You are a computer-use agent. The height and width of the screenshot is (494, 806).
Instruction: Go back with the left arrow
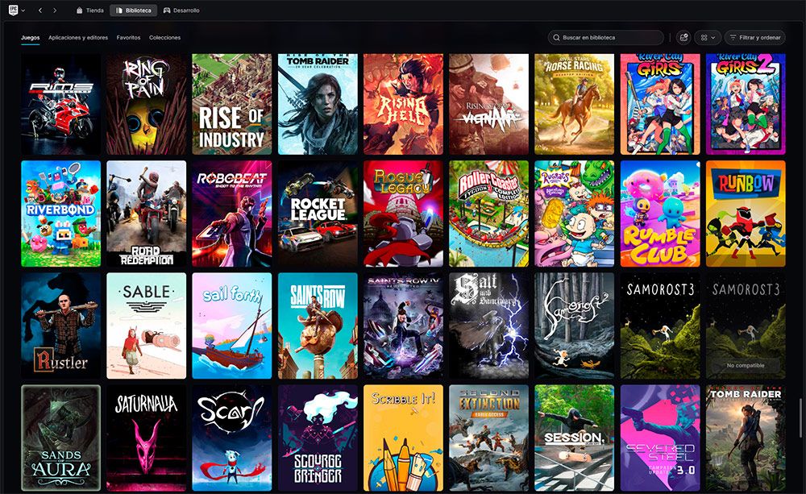click(x=40, y=10)
